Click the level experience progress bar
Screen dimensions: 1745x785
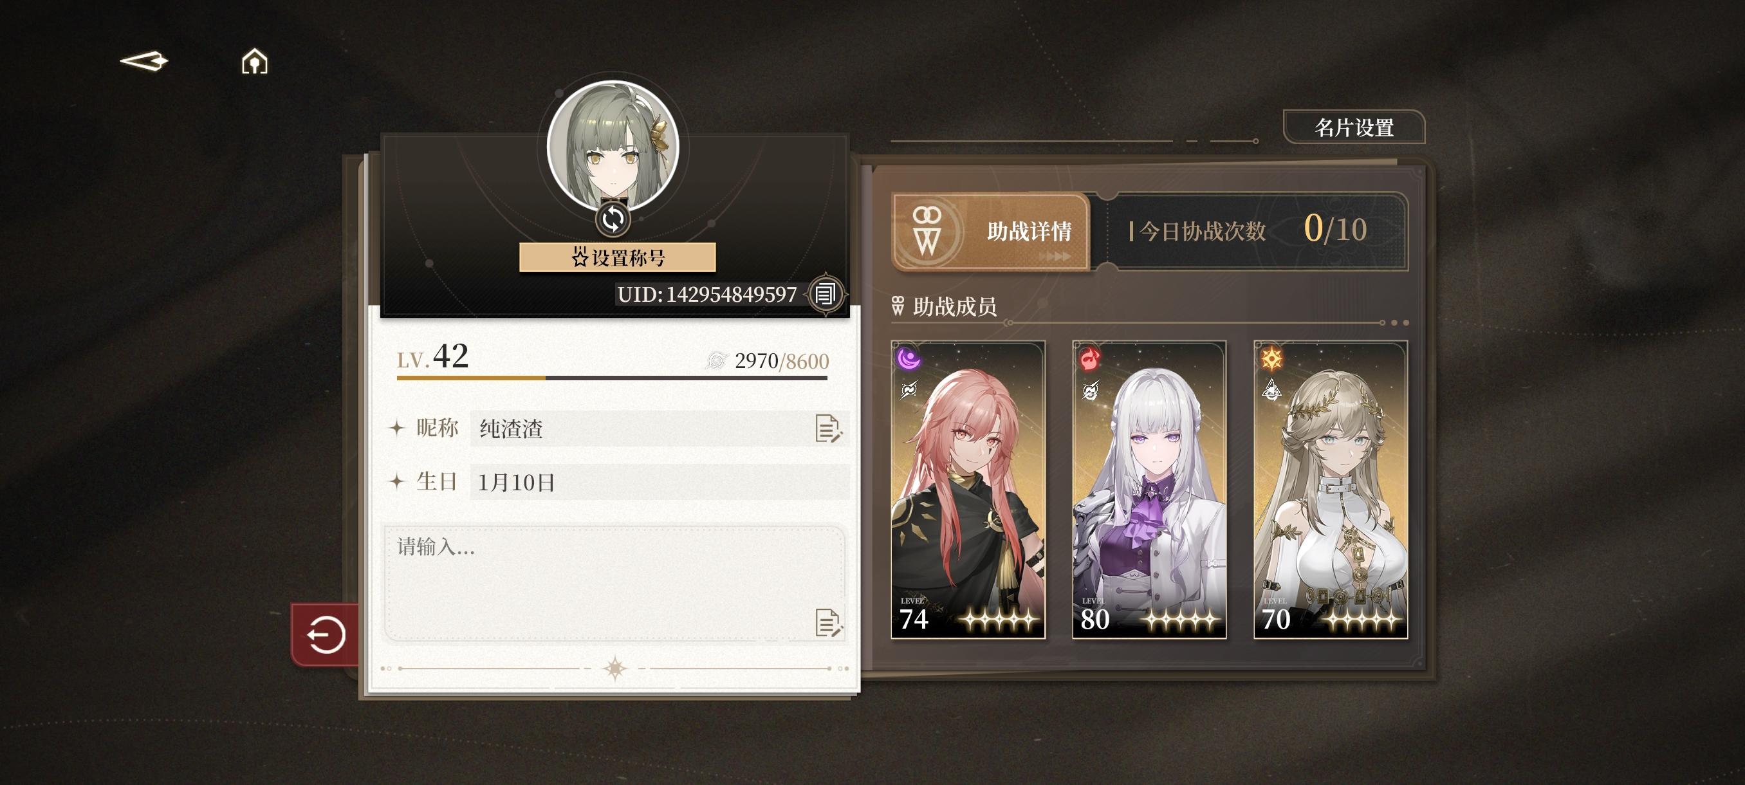coord(612,378)
